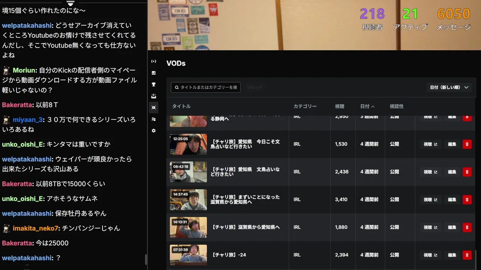Image resolution: width=481 pixels, height=270 pixels.
Task: Click Moriun's avatar badge in chat
Action: (x=6, y=70)
